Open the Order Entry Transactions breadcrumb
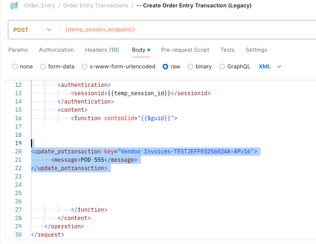The image size is (316, 244). point(96,6)
